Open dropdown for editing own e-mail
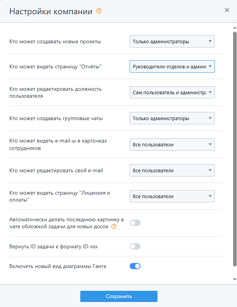 (x=172, y=170)
